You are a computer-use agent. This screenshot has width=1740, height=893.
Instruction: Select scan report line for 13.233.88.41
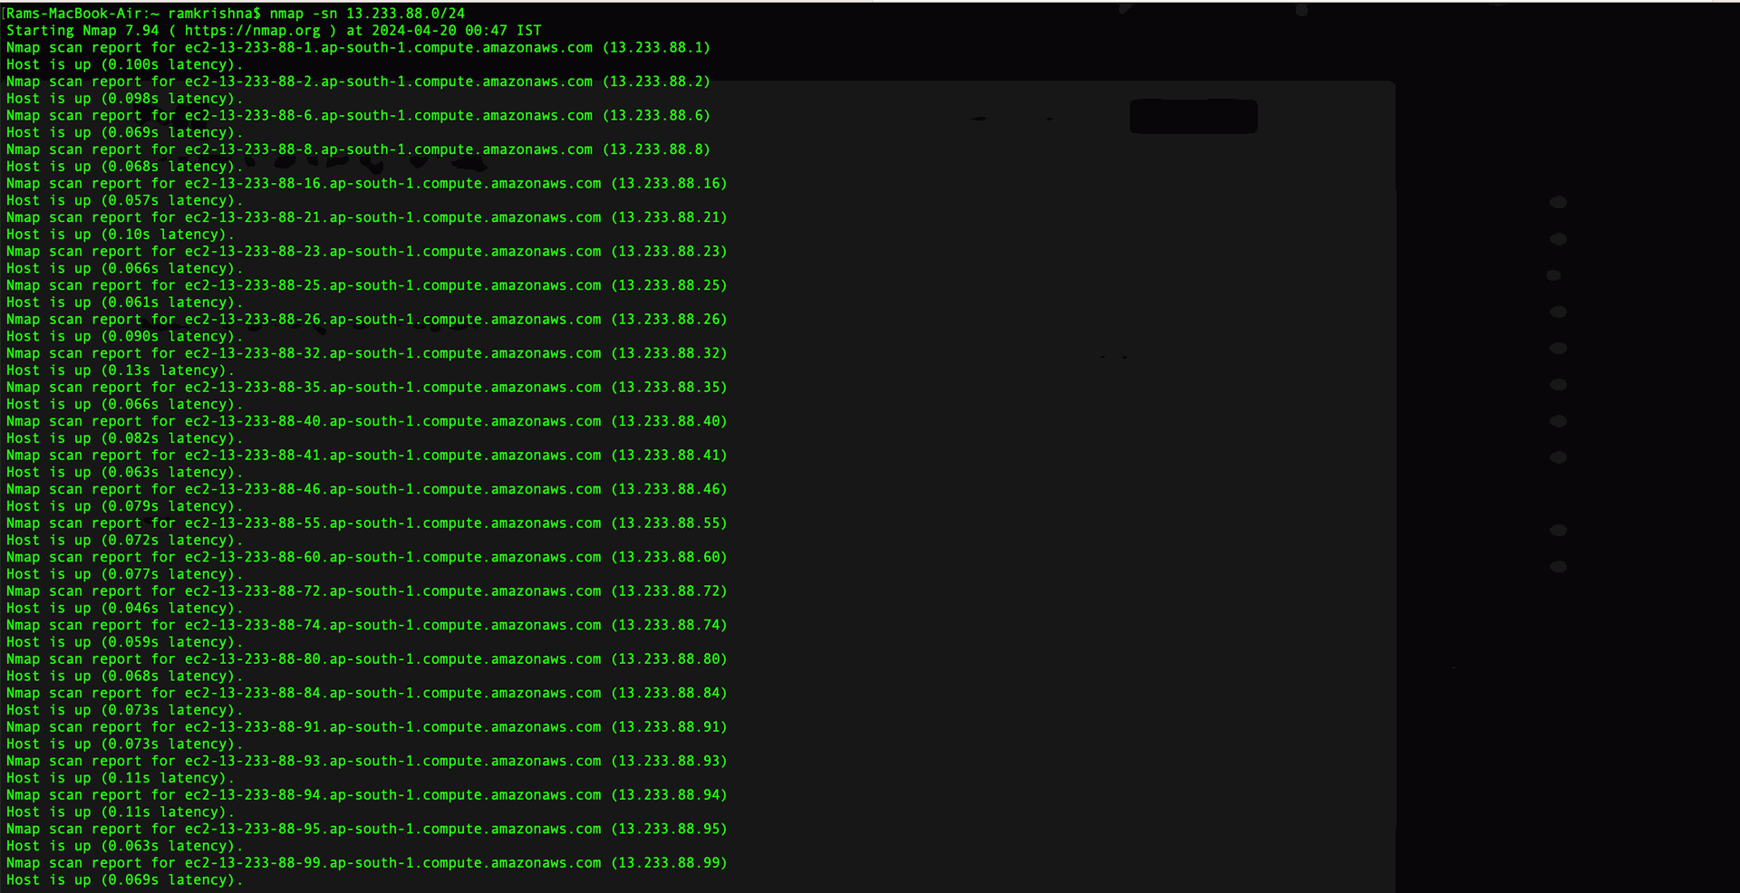367,456
